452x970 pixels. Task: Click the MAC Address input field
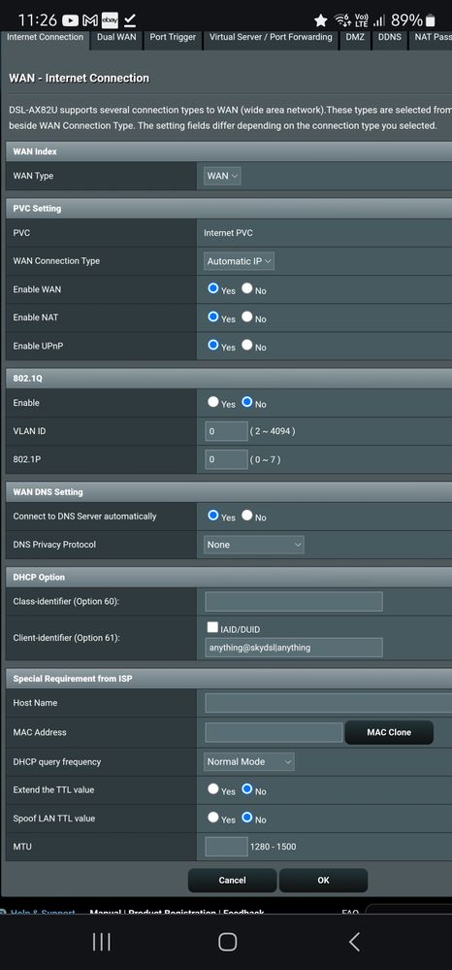274,732
